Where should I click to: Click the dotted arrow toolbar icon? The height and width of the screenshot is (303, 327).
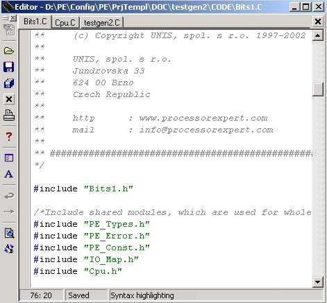pos(9,211)
